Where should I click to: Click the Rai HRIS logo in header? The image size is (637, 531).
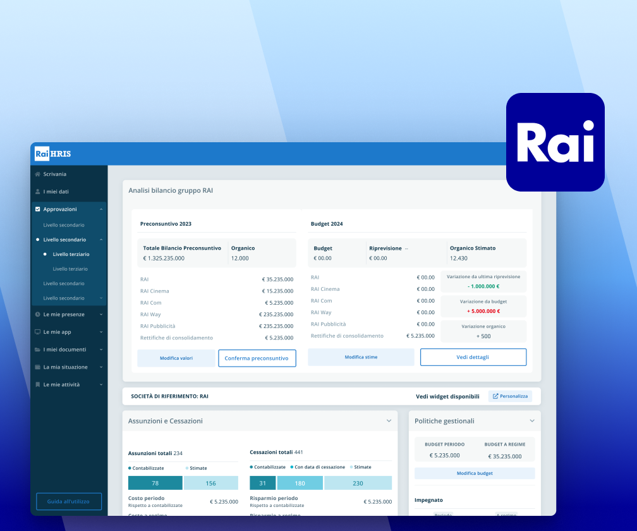point(53,154)
